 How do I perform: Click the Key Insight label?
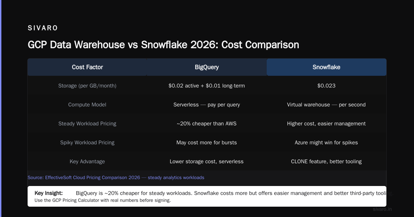(x=49, y=193)
